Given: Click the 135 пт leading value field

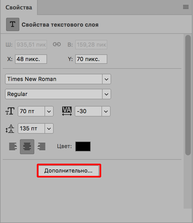Looking at the screenshot, I should tap(31, 129).
